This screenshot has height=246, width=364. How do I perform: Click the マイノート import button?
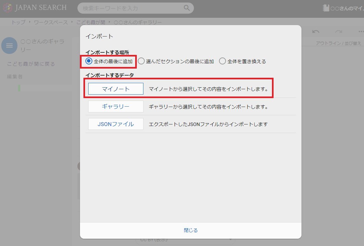coord(116,89)
